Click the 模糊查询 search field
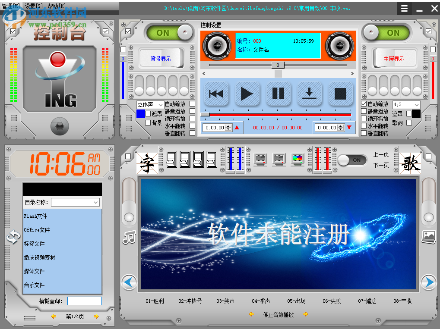The height and width of the screenshot is (329, 440). (85, 301)
